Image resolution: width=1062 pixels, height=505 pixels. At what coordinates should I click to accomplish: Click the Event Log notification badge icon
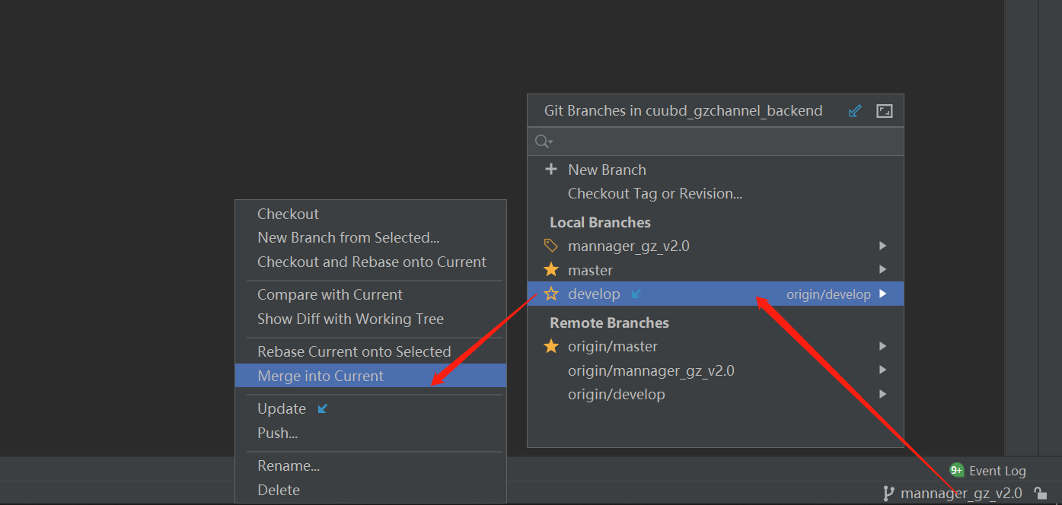(957, 470)
